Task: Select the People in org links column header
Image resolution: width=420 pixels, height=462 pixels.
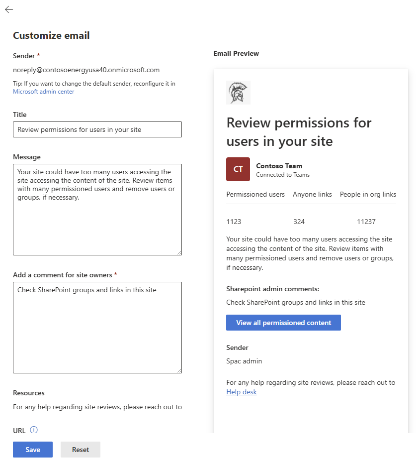Action: [x=368, y=194]
